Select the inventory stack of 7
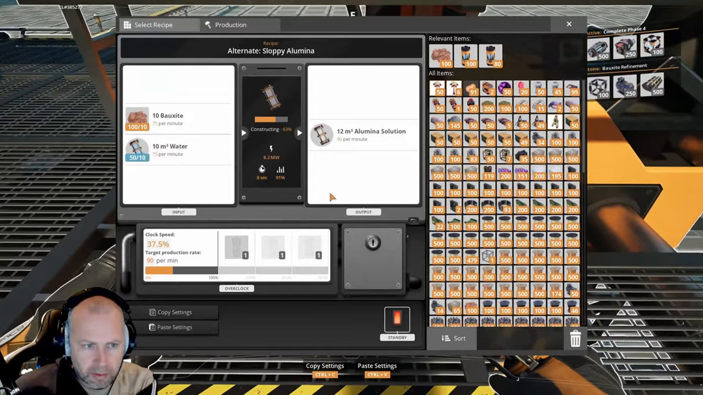Image resolution: width=703 pixels, height=395 pixels. pyautogui.click(x=505, y=155)
